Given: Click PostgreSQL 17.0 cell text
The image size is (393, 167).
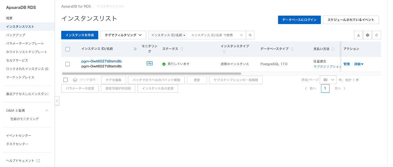Looking at the screenshot, I should point(274,64).
